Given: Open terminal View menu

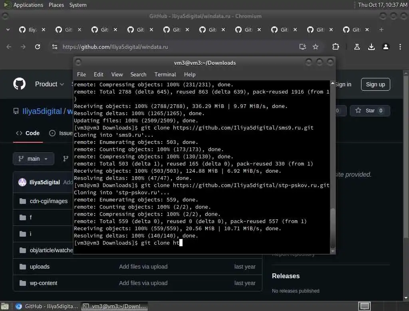Looking at the screenshot, I should (117, 74).
